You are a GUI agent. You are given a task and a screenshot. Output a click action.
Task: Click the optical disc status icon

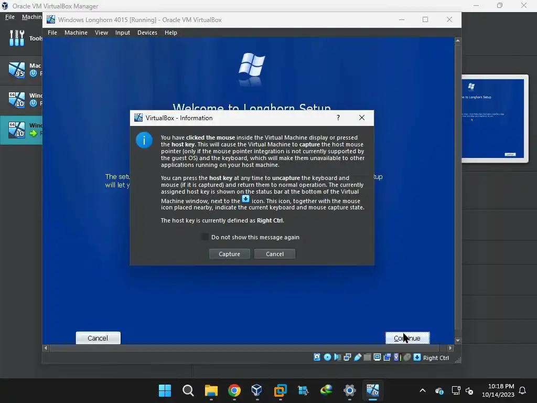[327, 357]
